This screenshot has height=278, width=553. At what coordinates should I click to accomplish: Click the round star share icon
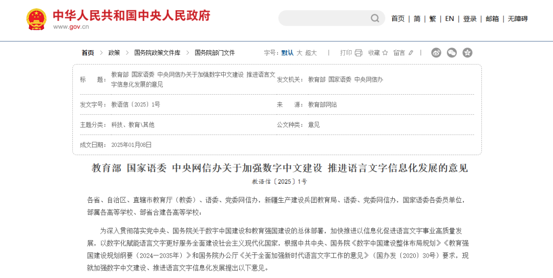467,53
